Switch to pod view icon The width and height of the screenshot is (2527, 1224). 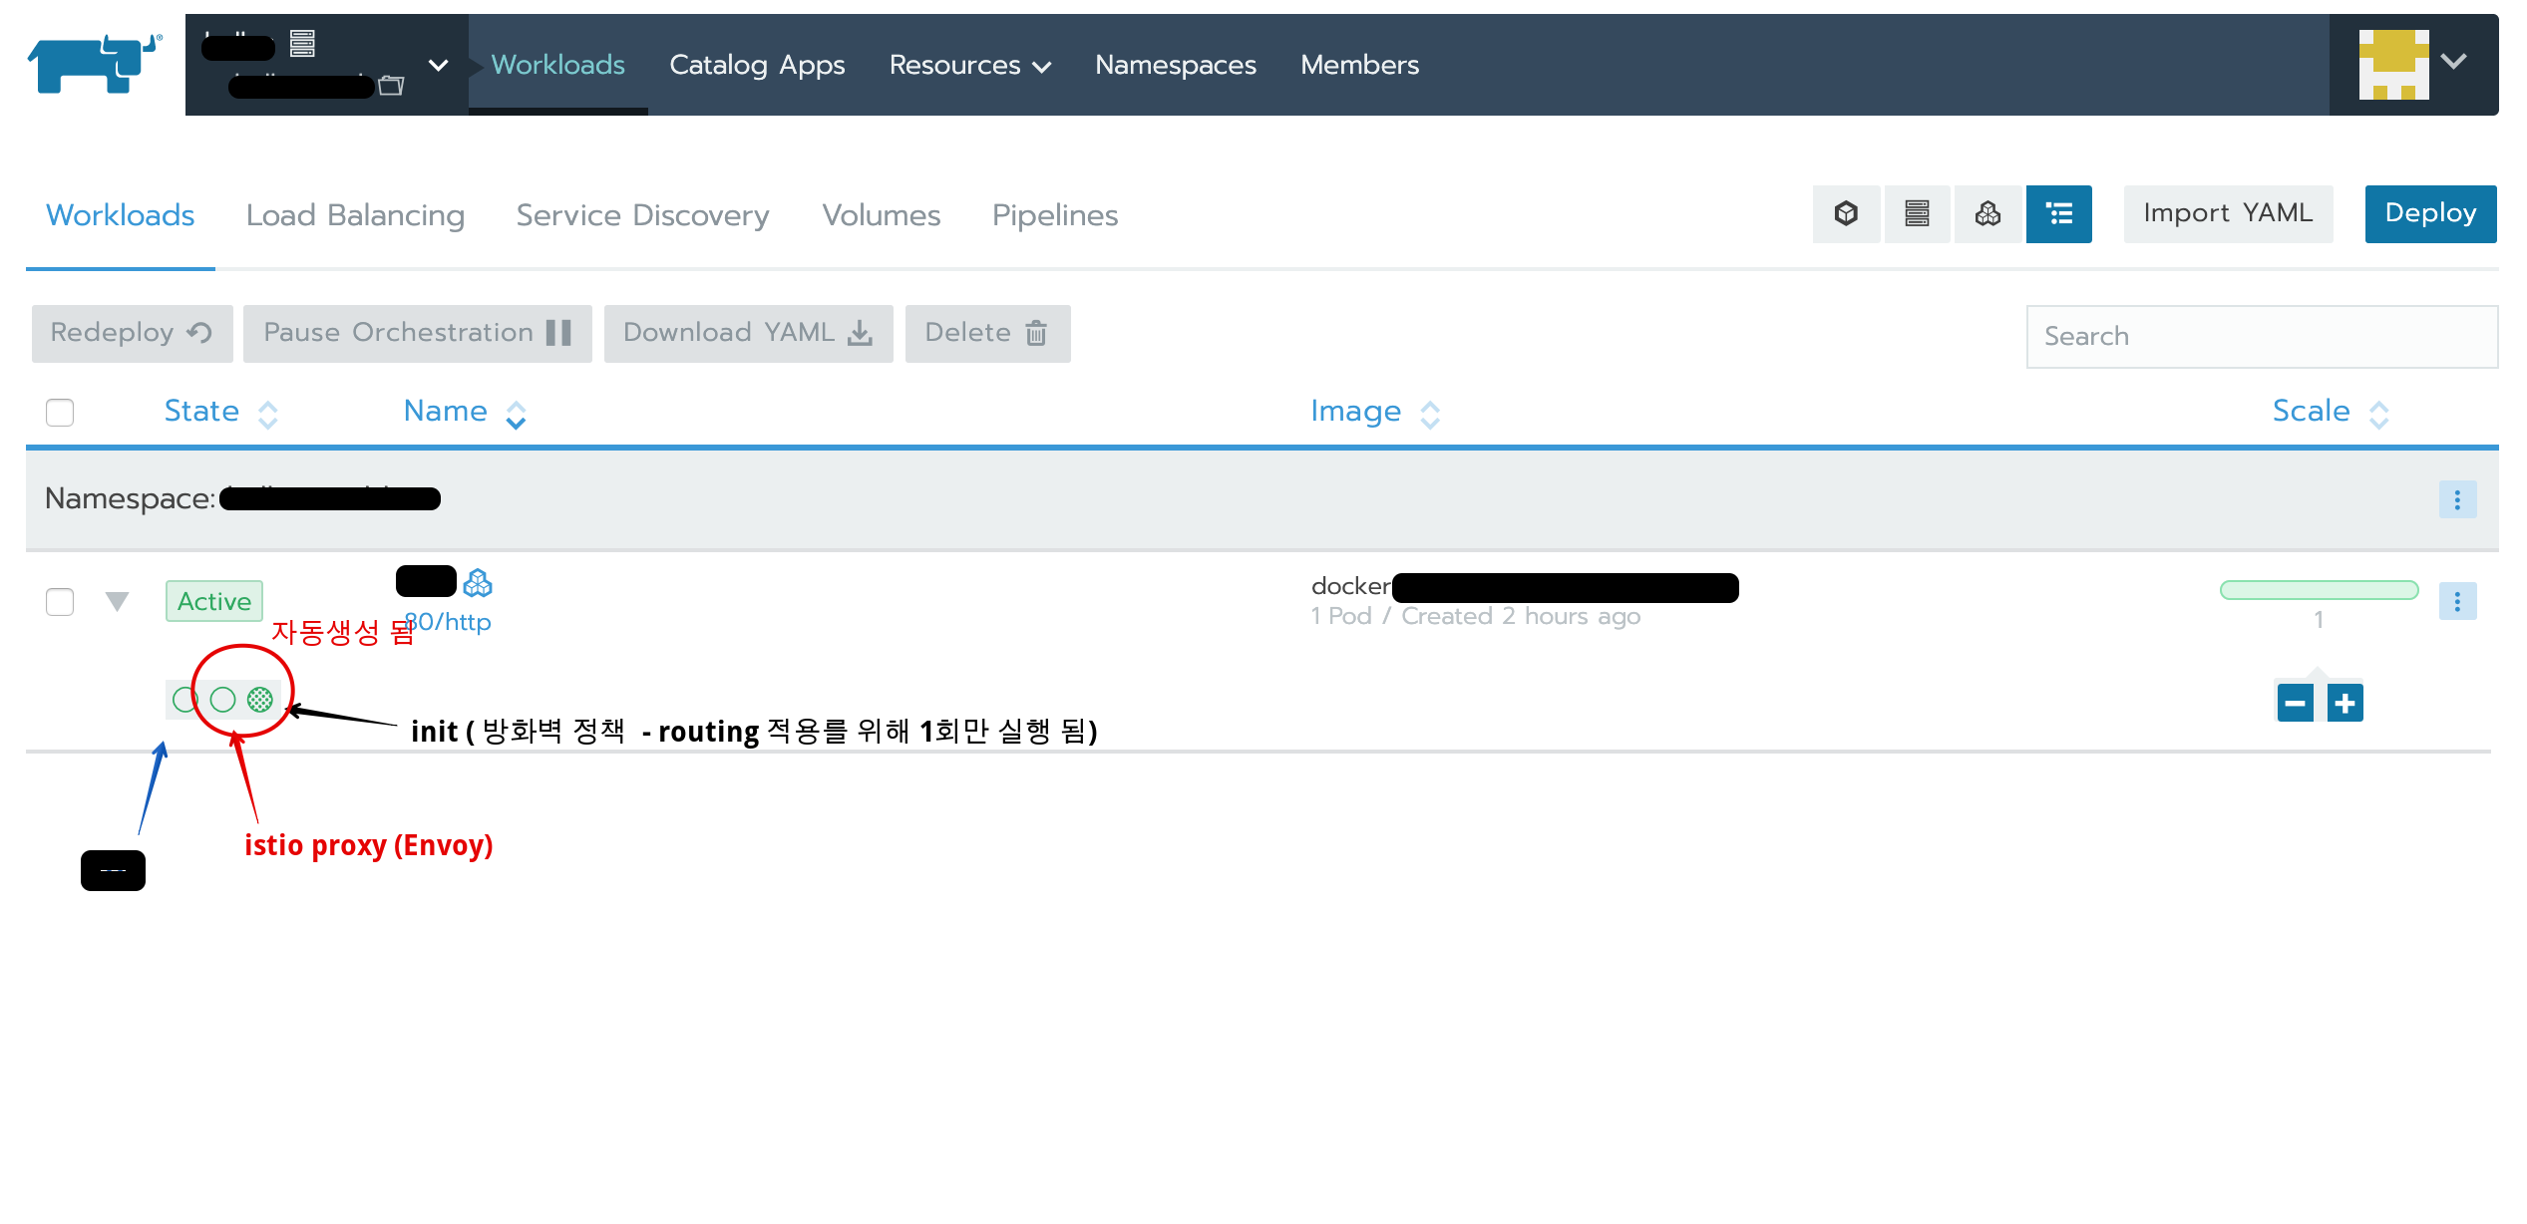[x=1846, y=213]
